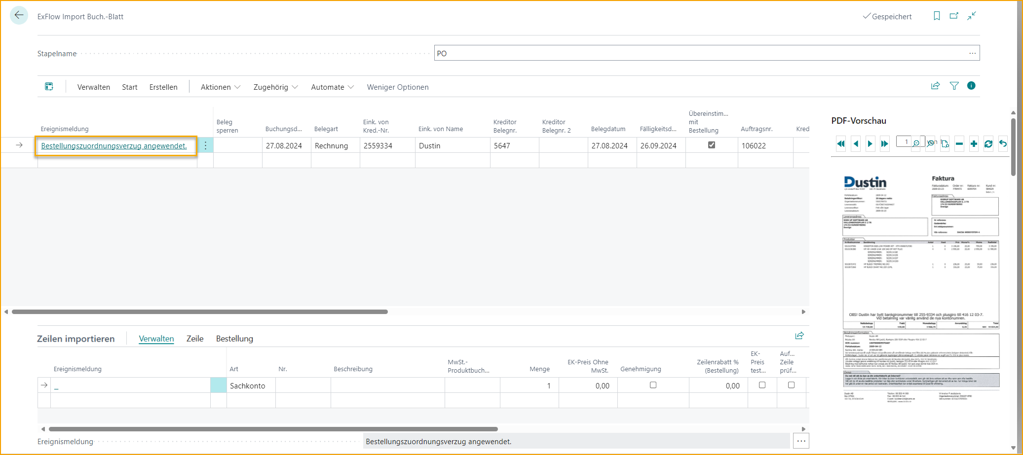Open the Automate dropdown menu
This screenshot has height=455, width=1023.
(x=332, y=87)
